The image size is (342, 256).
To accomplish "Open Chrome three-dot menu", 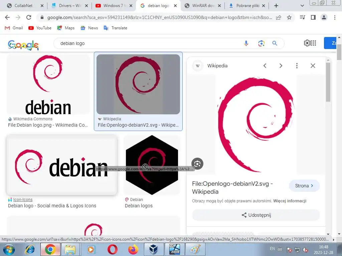I will (335, 17).
